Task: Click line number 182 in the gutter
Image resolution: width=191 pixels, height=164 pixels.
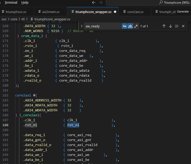Action: [5, 95]
